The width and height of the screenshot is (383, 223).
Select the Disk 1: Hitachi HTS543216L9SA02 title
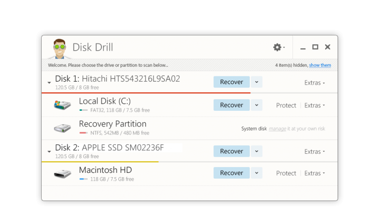pyautogui.click(x=117, y=79)
